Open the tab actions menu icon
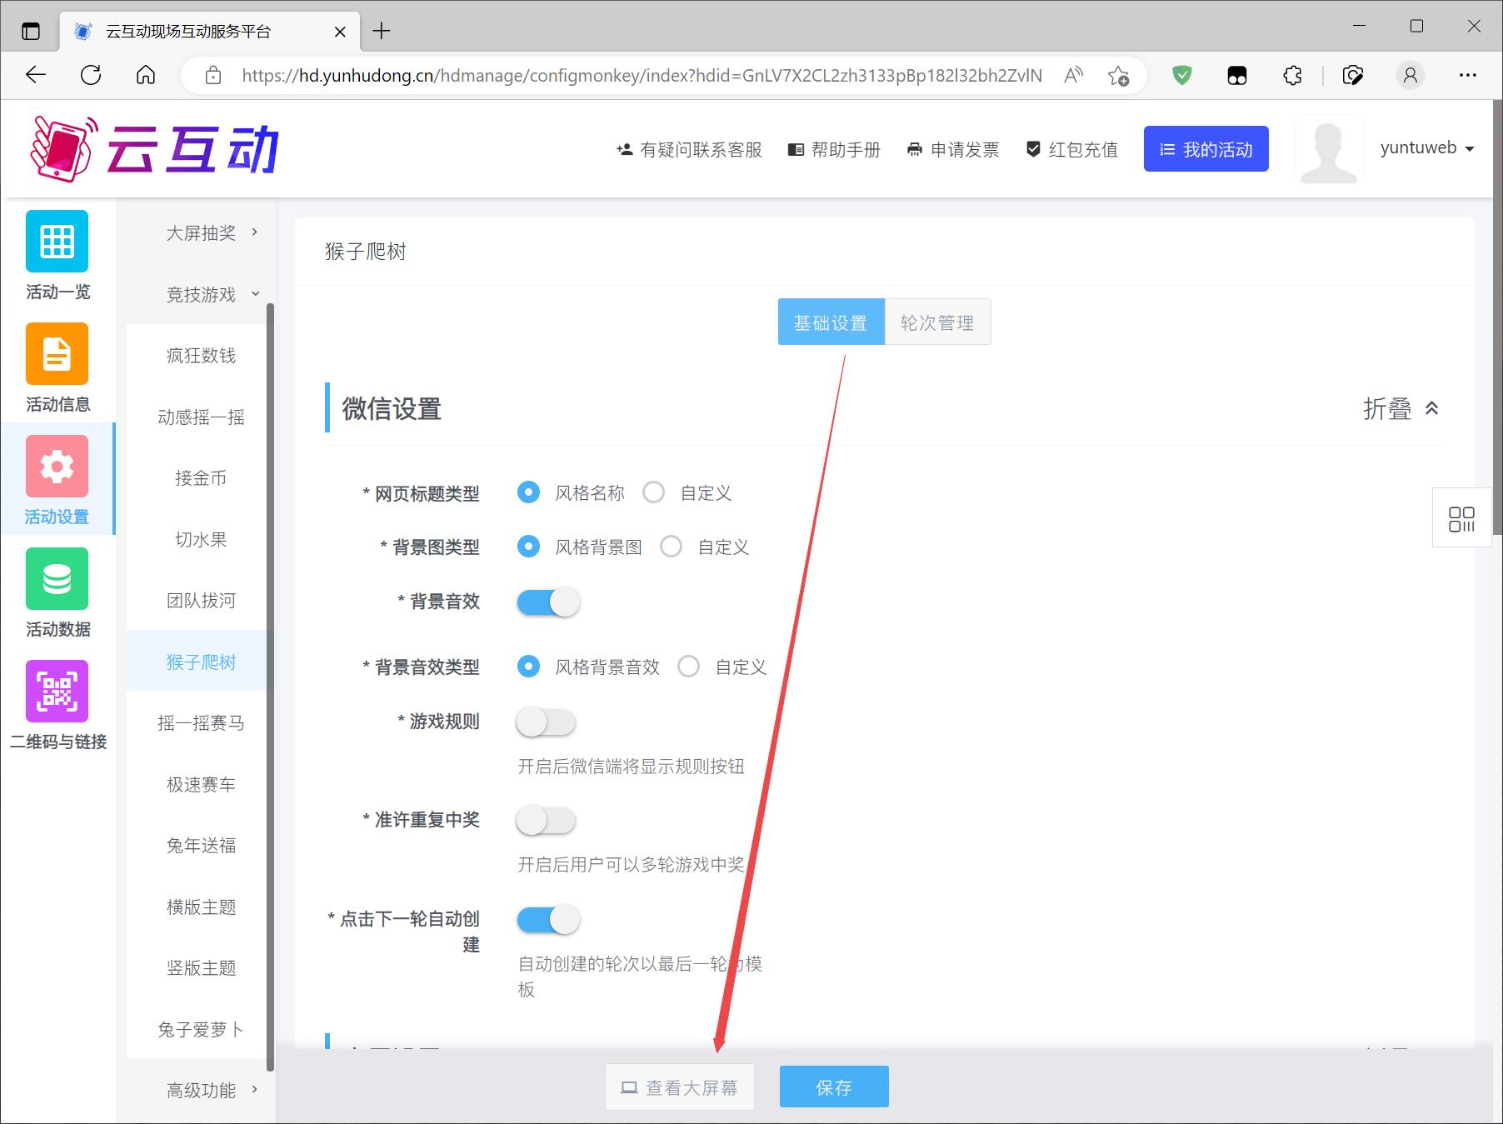This screenshot has width=1503, height=1124. [31, 32]
